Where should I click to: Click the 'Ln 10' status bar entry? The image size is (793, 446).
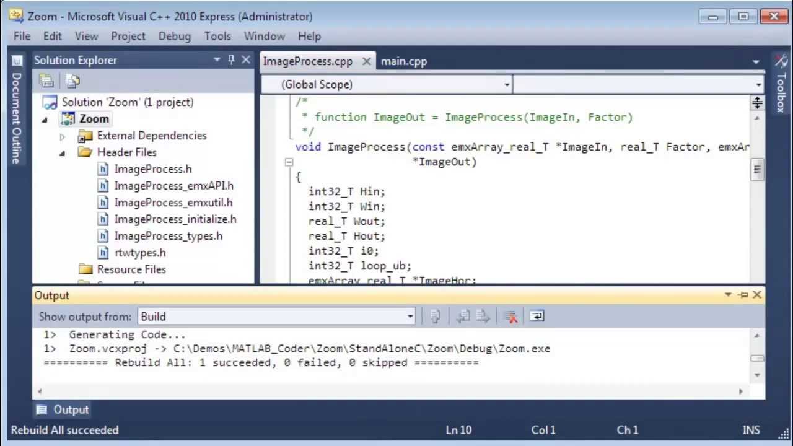point(458,430)
